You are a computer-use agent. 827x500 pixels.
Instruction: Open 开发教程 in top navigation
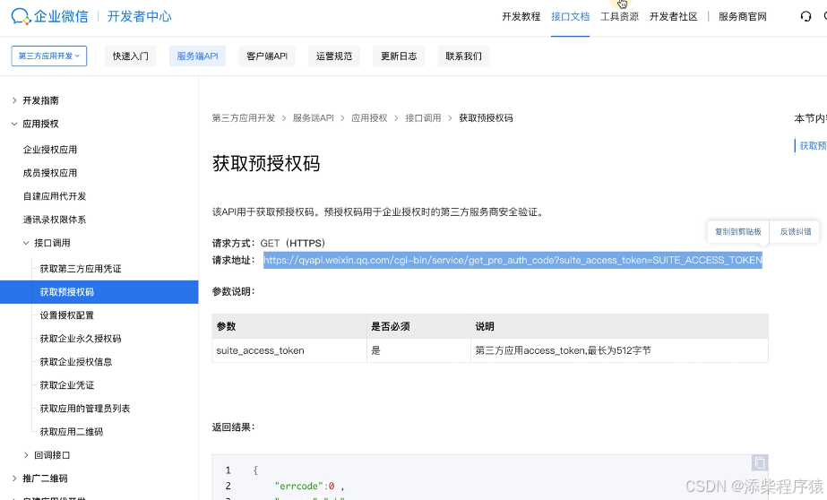521,17
